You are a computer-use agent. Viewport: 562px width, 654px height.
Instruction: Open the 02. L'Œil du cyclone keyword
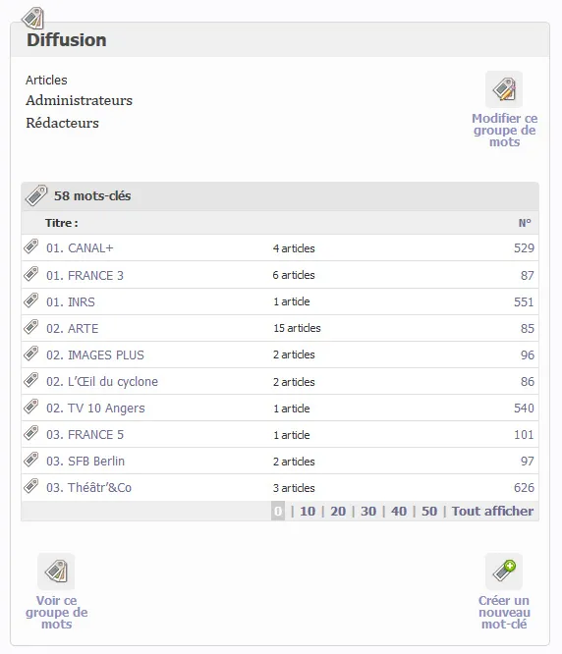102,382
